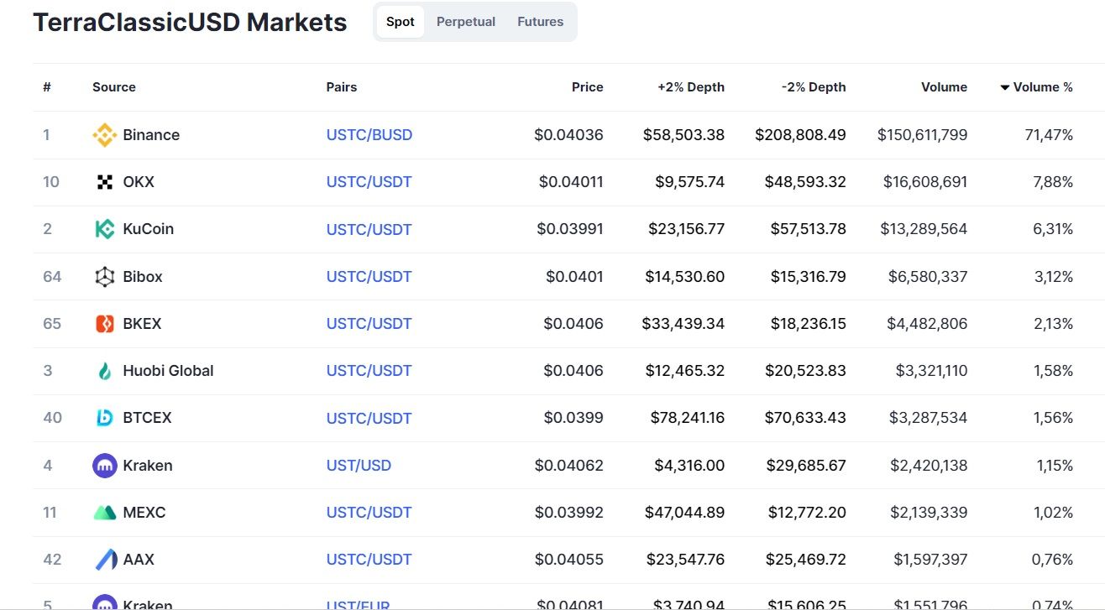
Task: Click the AAX logo icon
Action: click(x=104, y=560)
